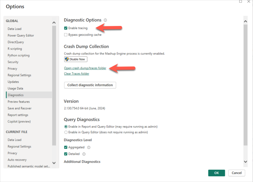This screenshot has width=253, height=182.
Task: Select R scripting in sidebar
Action: [15, 49]
